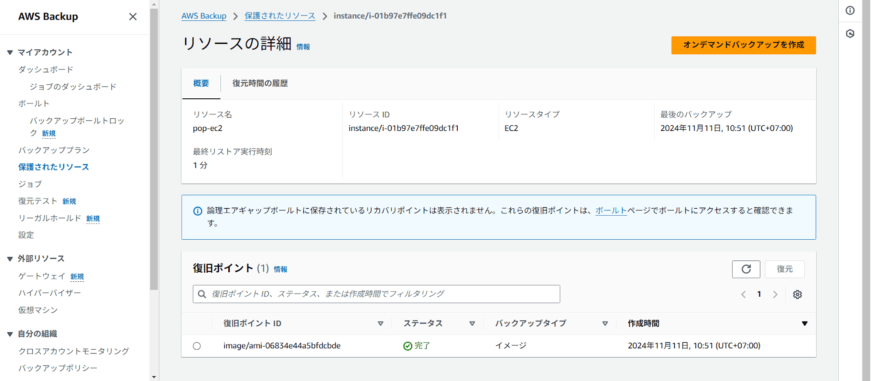The height and width of the screenshot is (381, 871).
Task: Go to the next page of recovery points
Action: click(x=775, y=294)
